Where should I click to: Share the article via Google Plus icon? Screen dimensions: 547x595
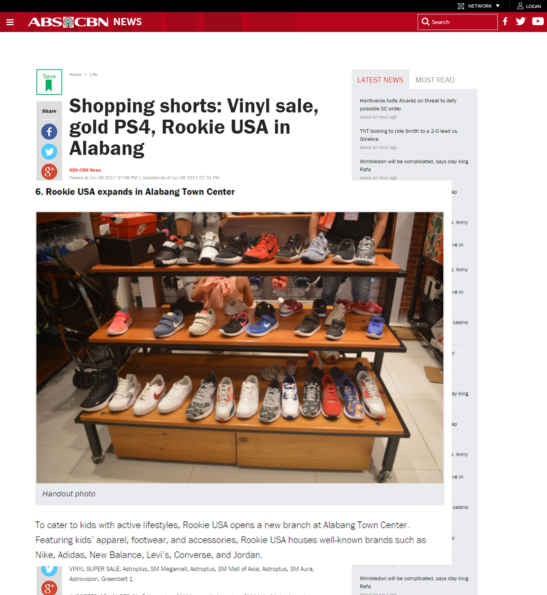49,172
